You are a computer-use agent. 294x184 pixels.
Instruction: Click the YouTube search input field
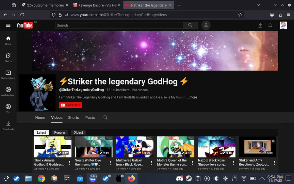tap(119, 25)
